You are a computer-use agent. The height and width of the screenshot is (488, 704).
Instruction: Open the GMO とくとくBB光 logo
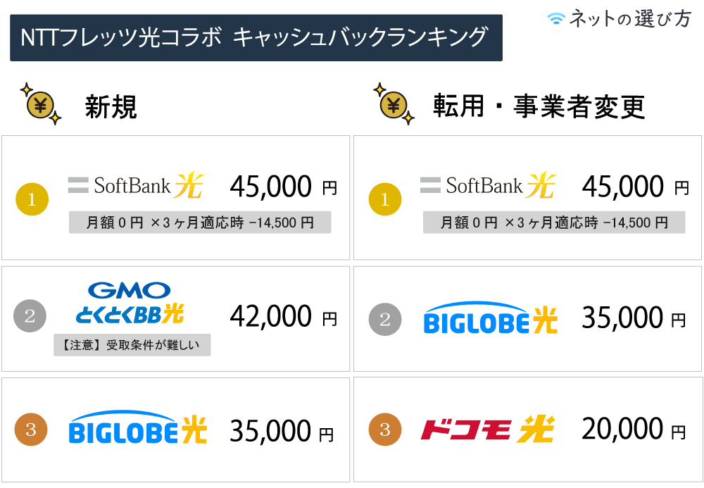point(130,304)
